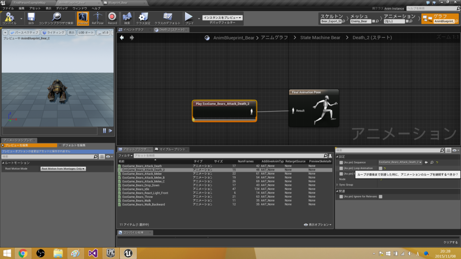Open the ウィンドウ menu
This screenshot has width=461, height=259.
pyautogui.click(x=80, y=8)
